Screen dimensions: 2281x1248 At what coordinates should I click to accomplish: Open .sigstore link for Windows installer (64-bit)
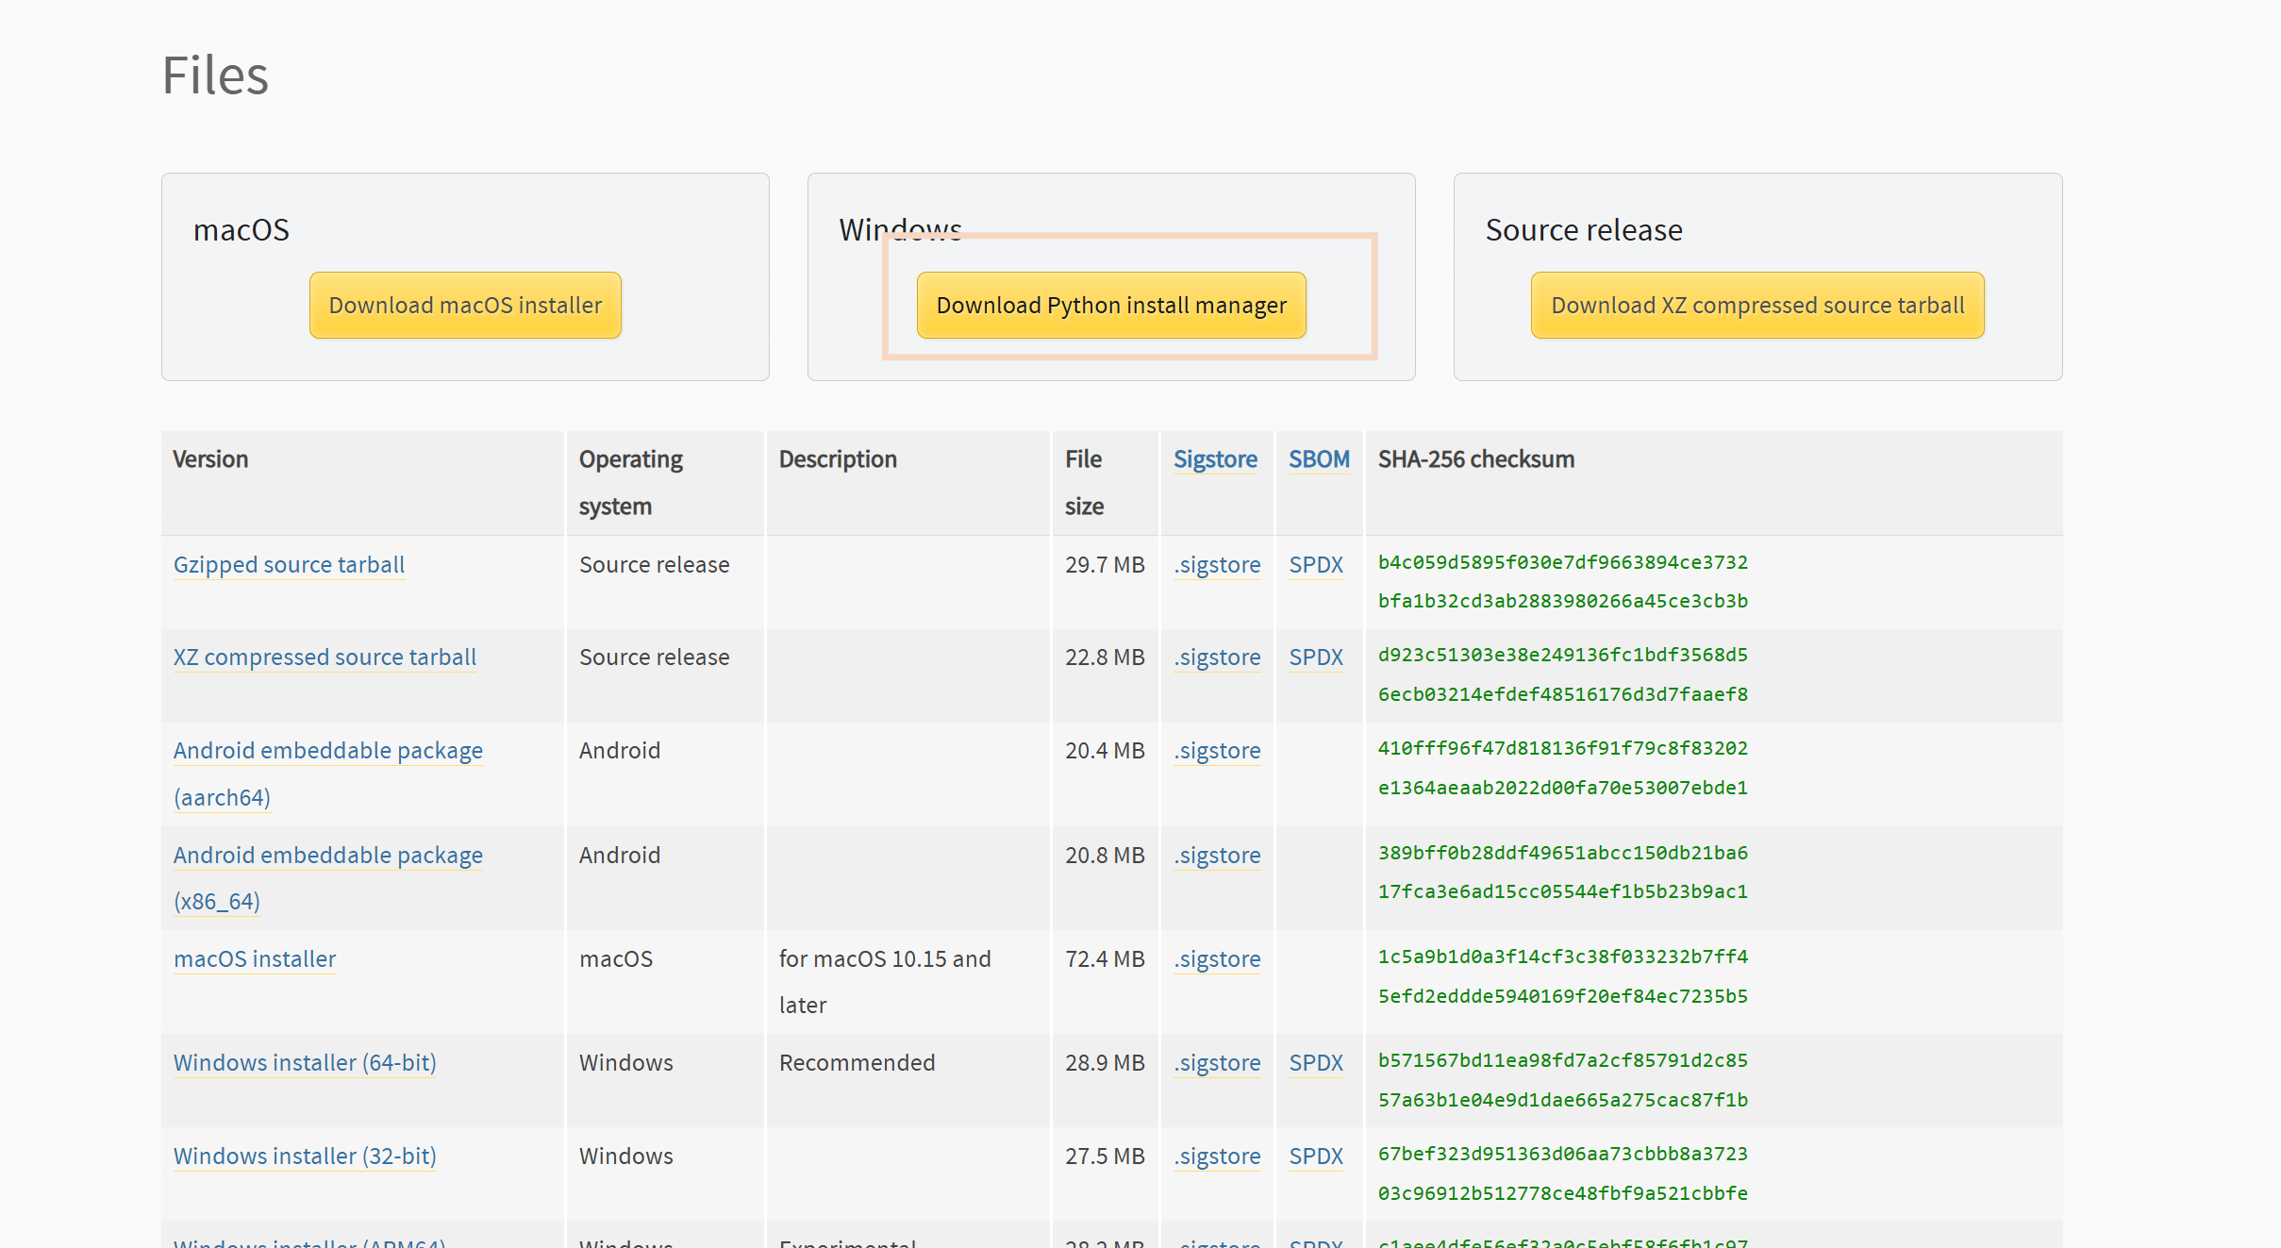1217,1062
